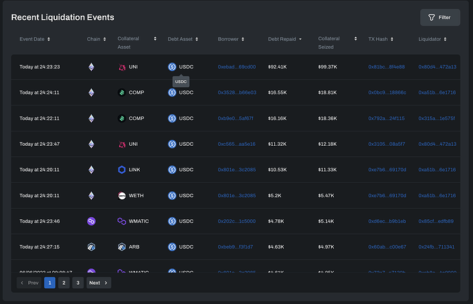Open borrower address 0xebad...69cd00
This screenshot has height=304, width=473.
[x=236, y=67]
